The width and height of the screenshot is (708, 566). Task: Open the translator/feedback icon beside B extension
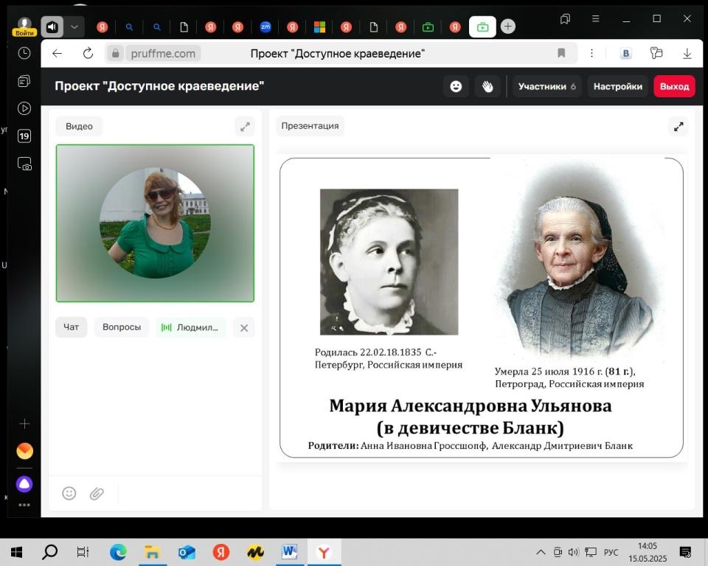pyautogui.click(x=656, y=53)
